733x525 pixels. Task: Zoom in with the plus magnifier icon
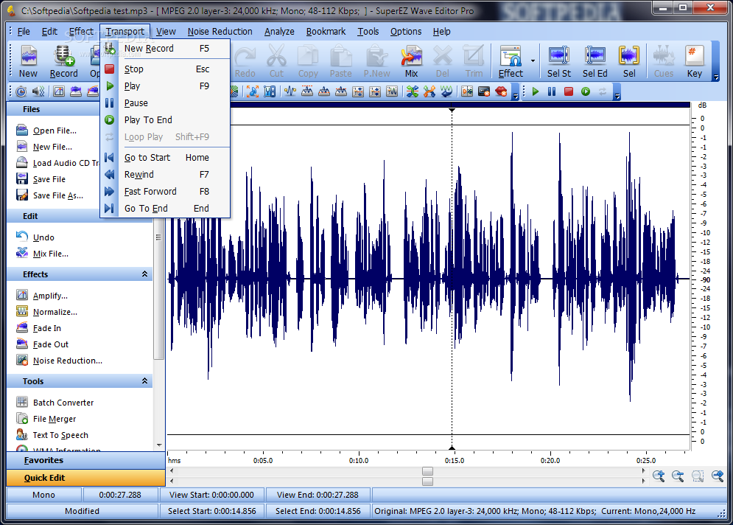659,476
